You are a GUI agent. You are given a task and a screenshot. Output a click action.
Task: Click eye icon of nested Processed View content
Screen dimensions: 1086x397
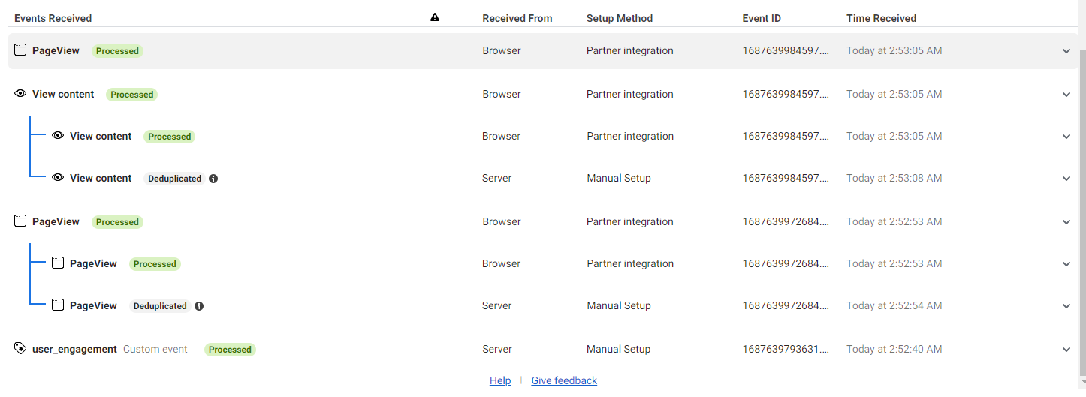point(58,136)
